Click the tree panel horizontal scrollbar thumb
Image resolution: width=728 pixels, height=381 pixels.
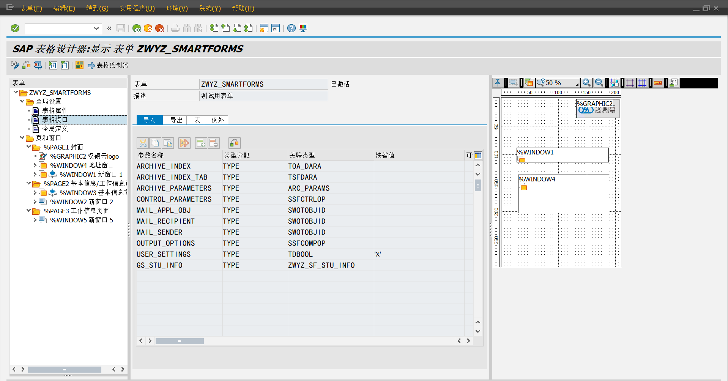65,369
